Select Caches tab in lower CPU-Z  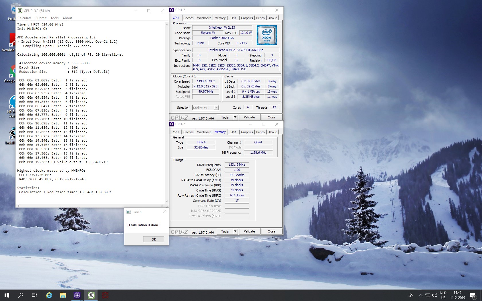[188, 132]
